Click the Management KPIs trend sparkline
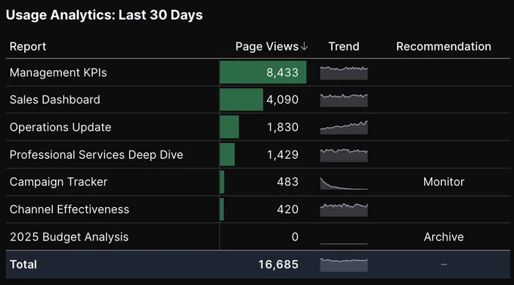This screenshot has height=285, width=514. [x=344, y=73]
